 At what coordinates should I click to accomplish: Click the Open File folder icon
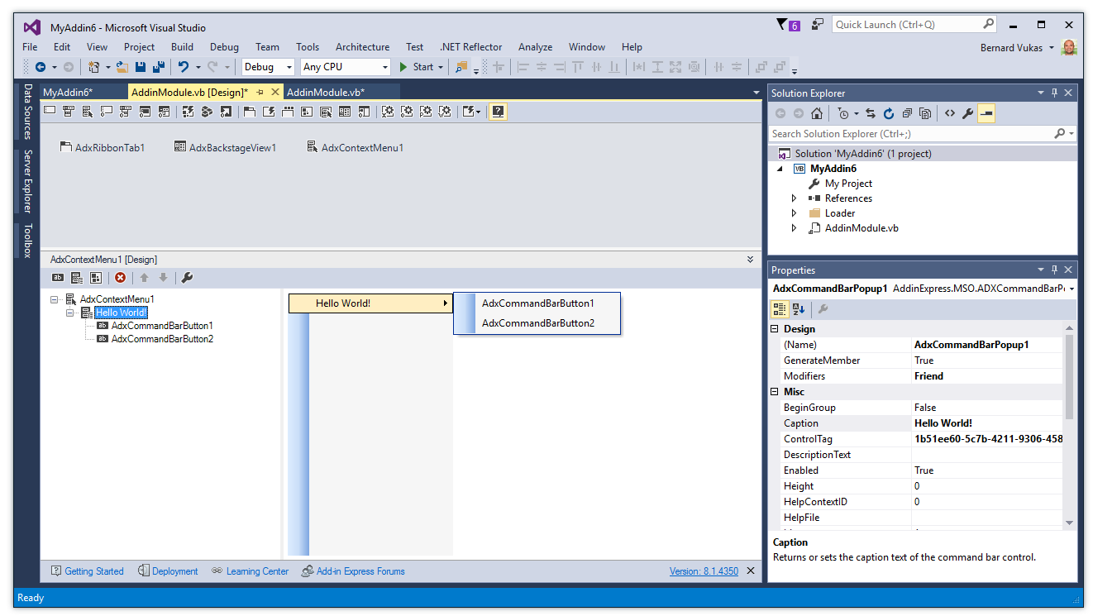[122, 67]
